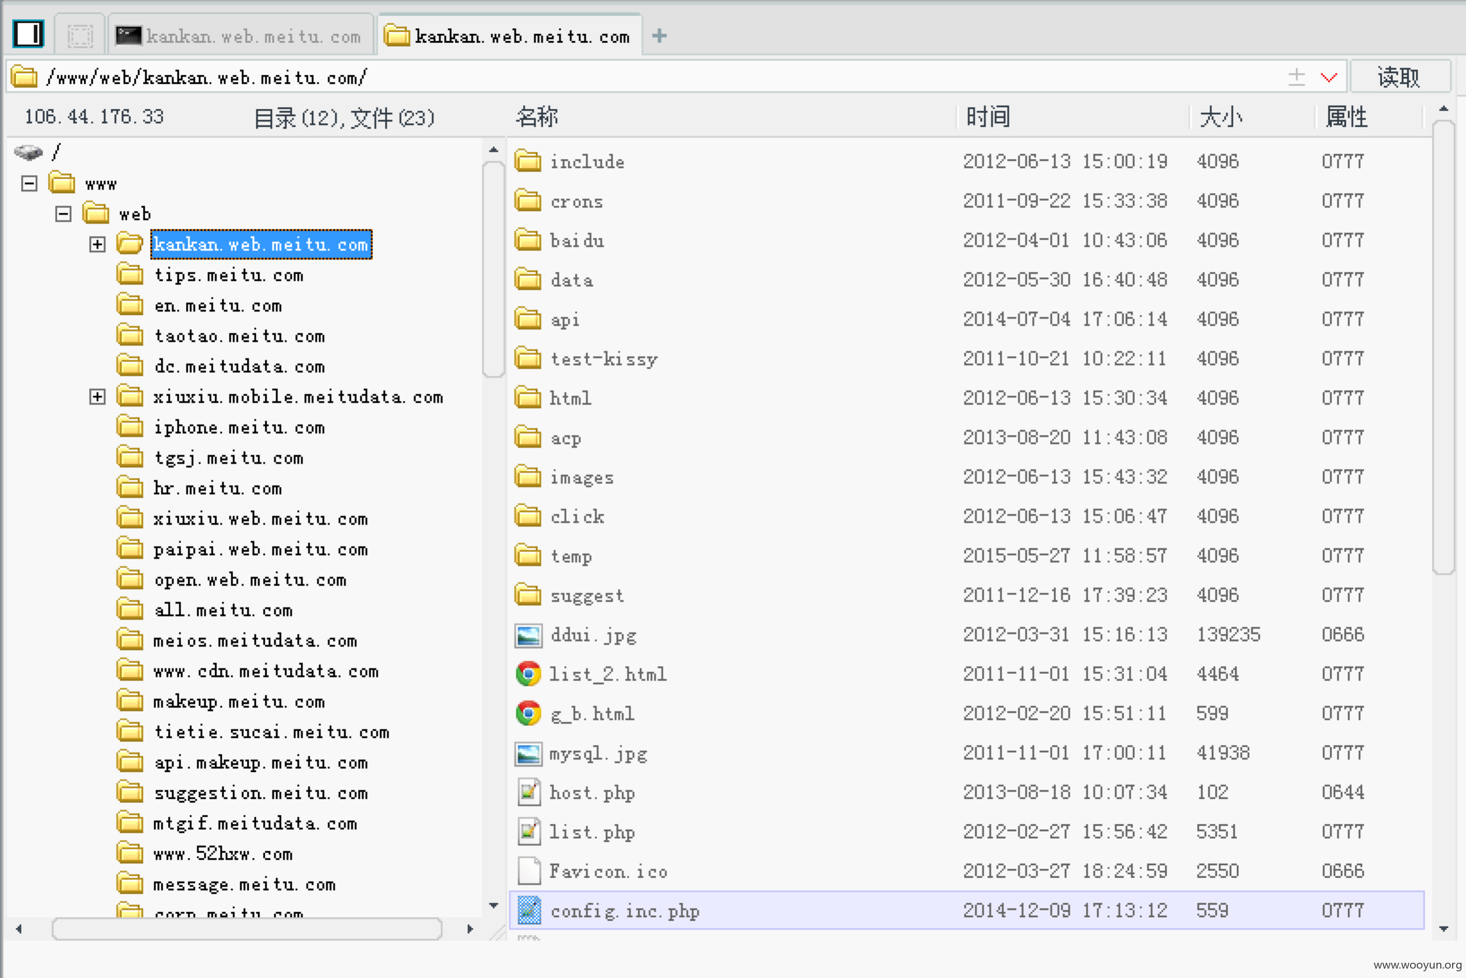Select the list_2.html Chrome icon
1466x978 pixels.
[528, 674]
